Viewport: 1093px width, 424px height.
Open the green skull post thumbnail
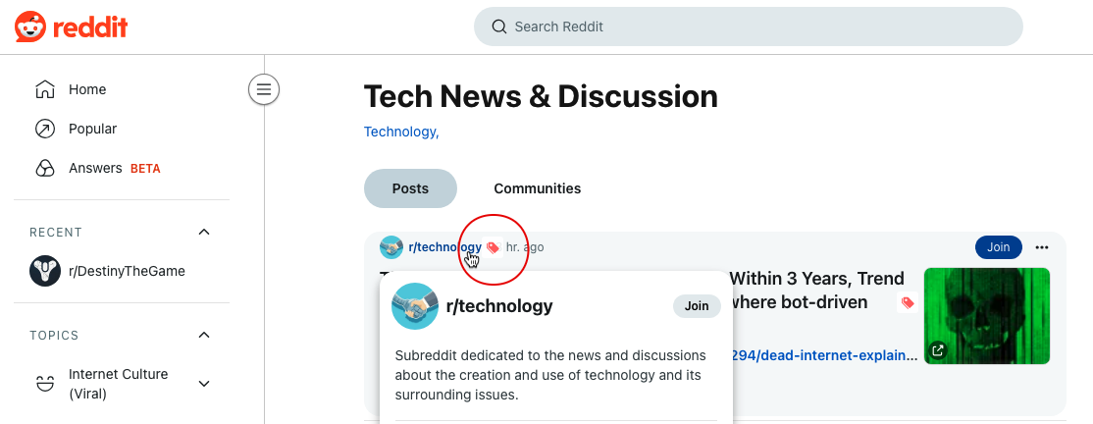tap(987, 315)
